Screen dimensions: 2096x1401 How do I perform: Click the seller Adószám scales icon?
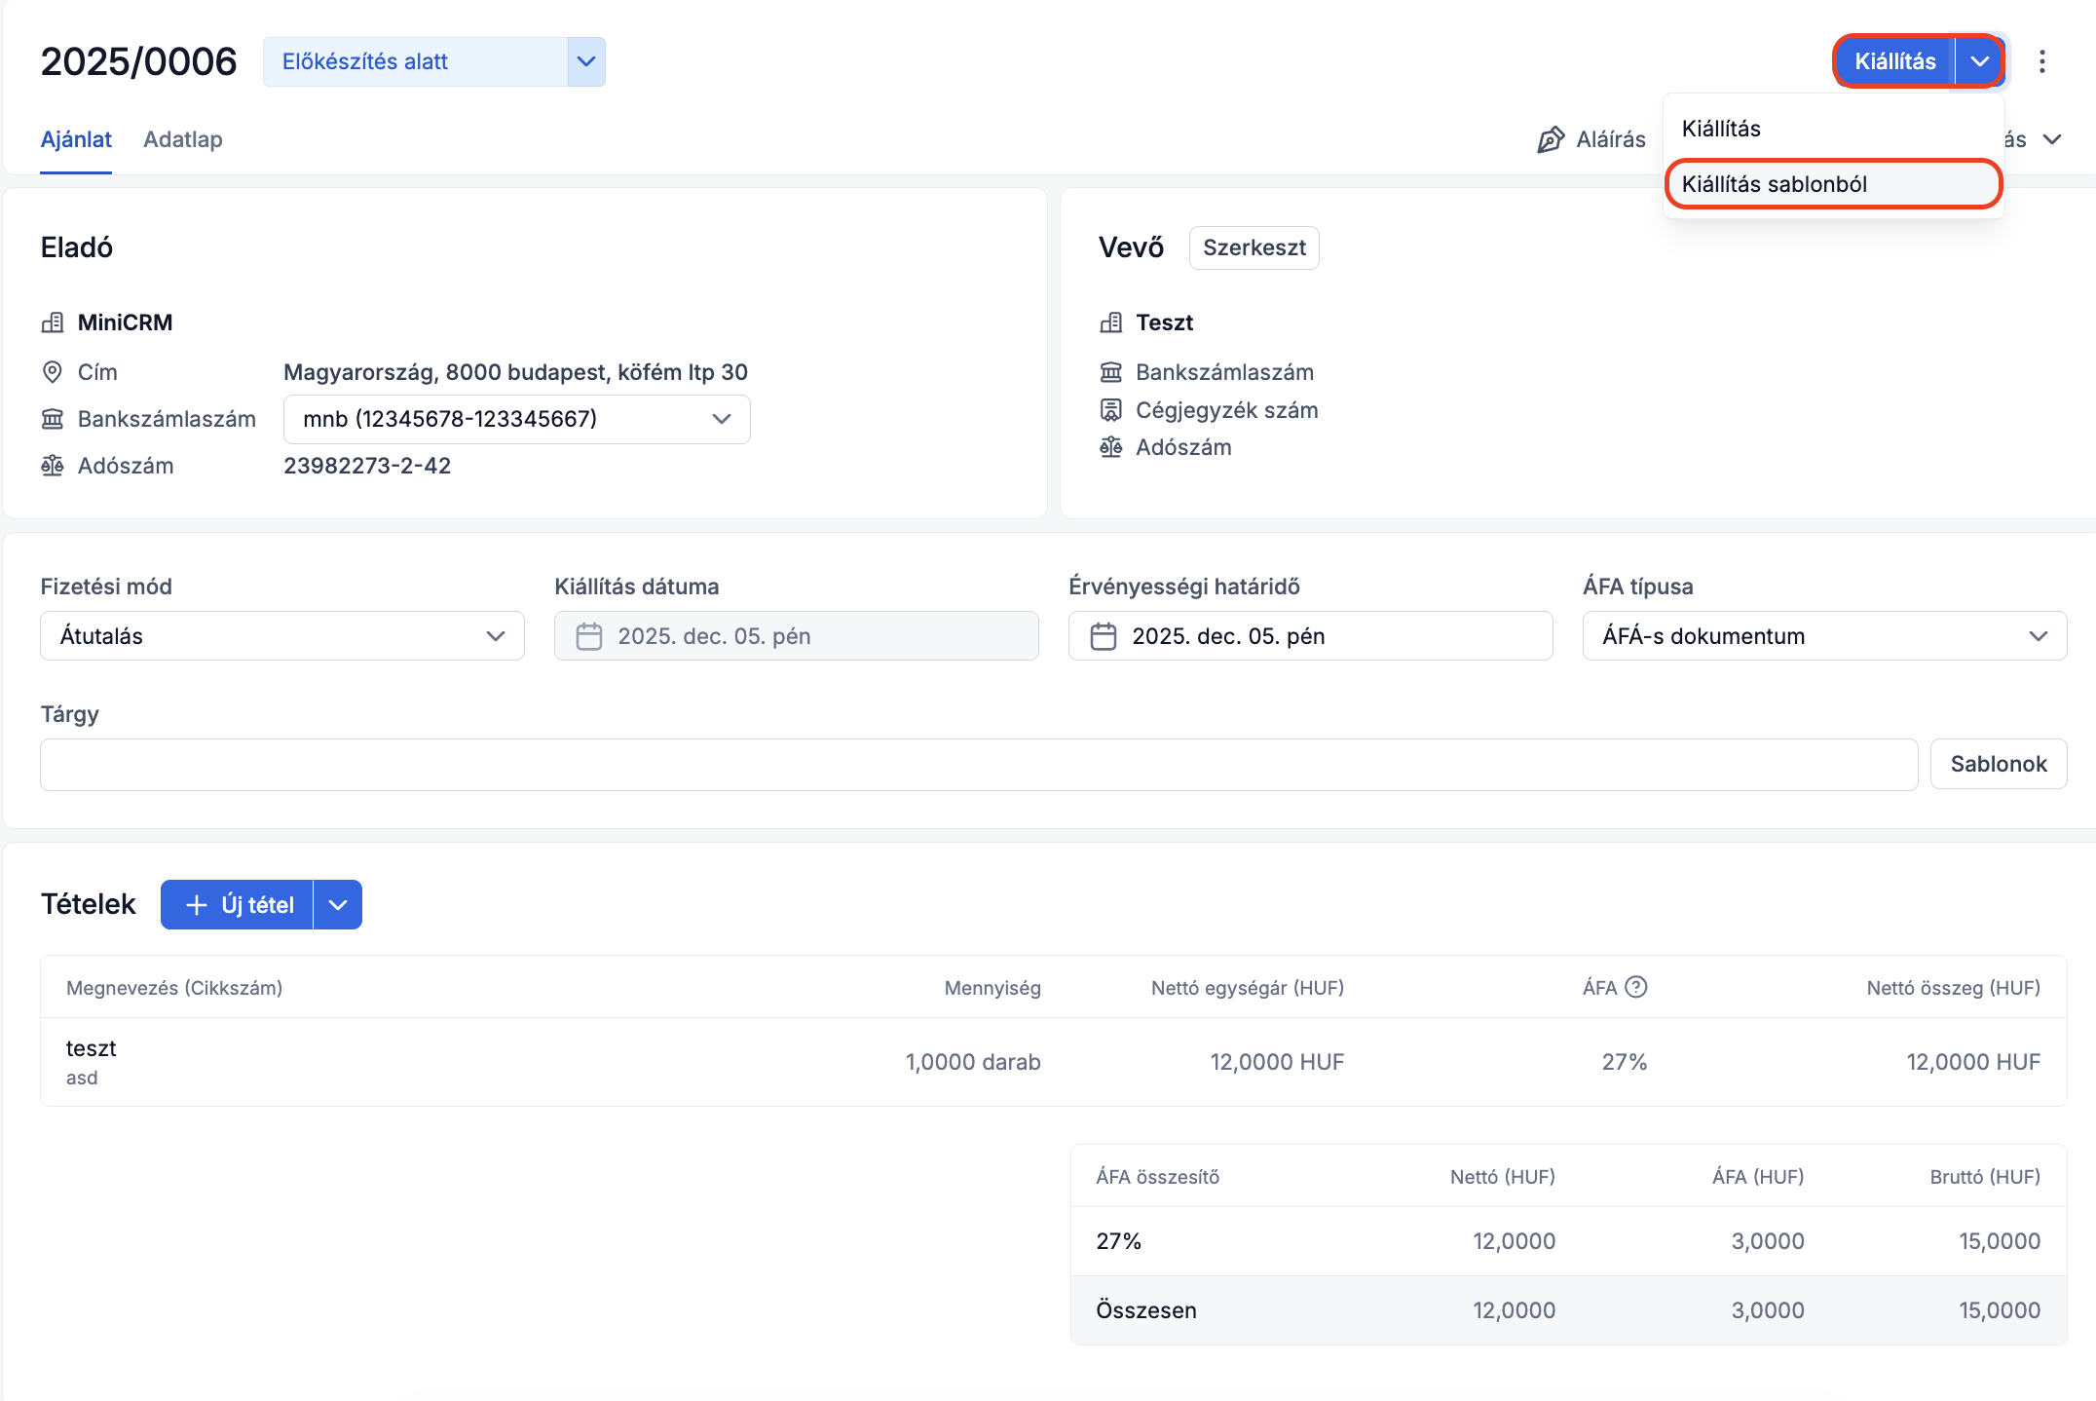click(x=53, y=466)
